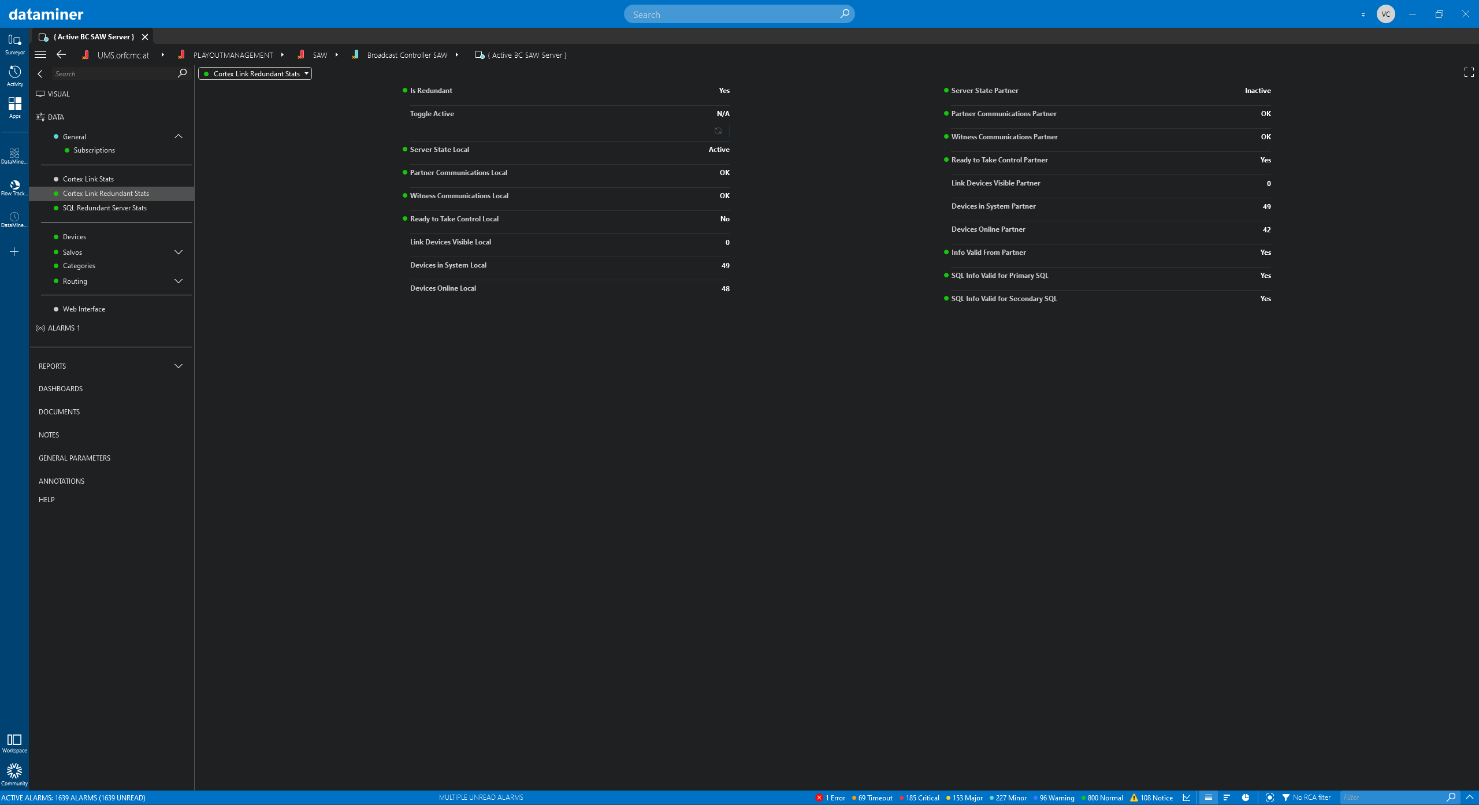Viewport: 1479px width, 805px height.
Task: Expand breadcrumb arrow after UMS.orfcmc.at
Action: pos(163,55)
